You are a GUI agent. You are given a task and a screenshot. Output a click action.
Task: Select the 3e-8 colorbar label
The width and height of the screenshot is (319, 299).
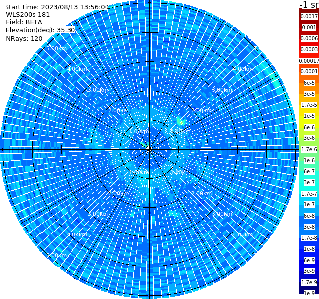tap(309, 227)
